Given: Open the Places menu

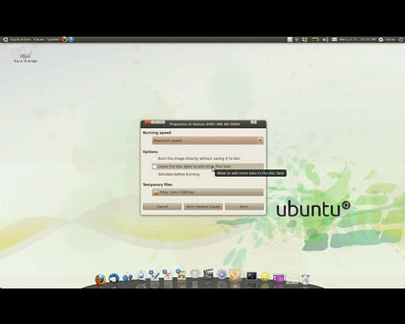Looking at the screenshot, I should coord(39,40).
